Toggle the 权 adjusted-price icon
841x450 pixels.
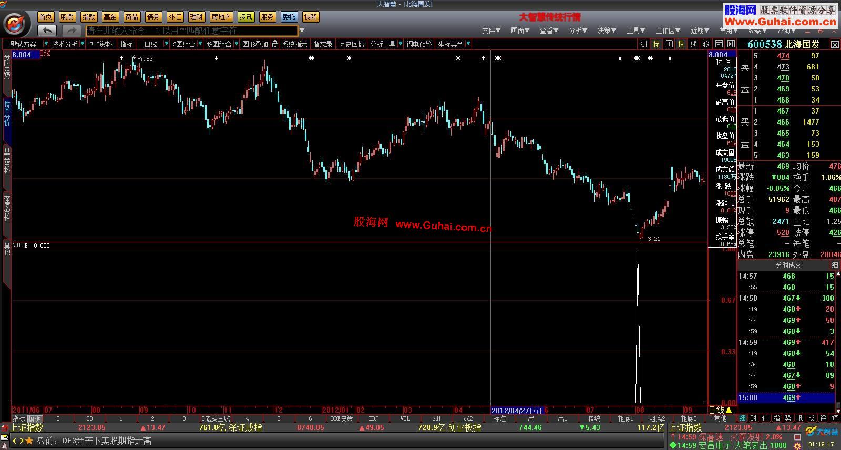point(681,44)
